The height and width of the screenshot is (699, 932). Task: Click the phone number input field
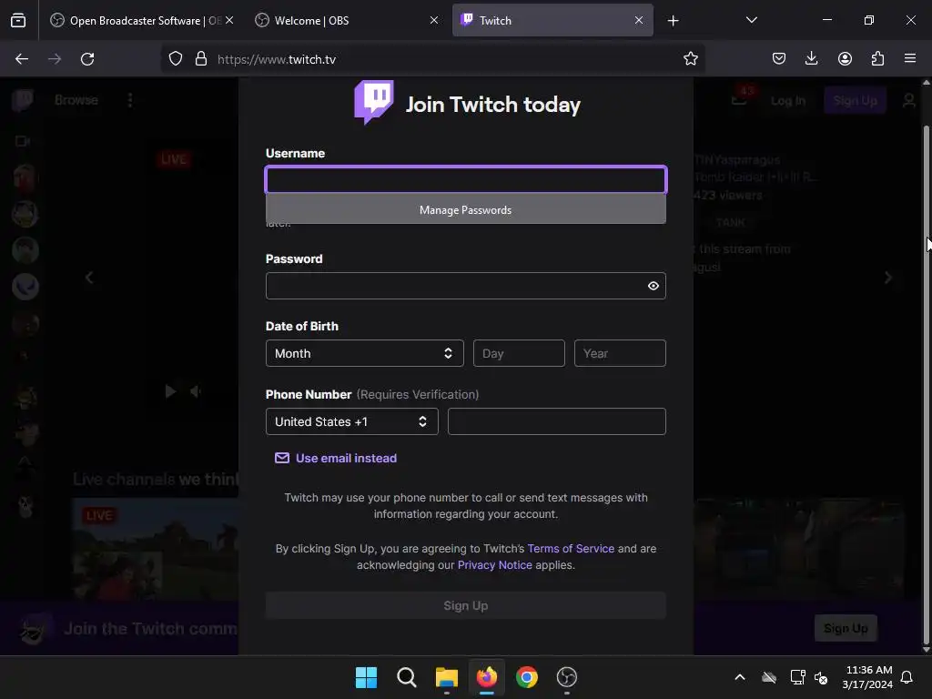pos(556,421)
